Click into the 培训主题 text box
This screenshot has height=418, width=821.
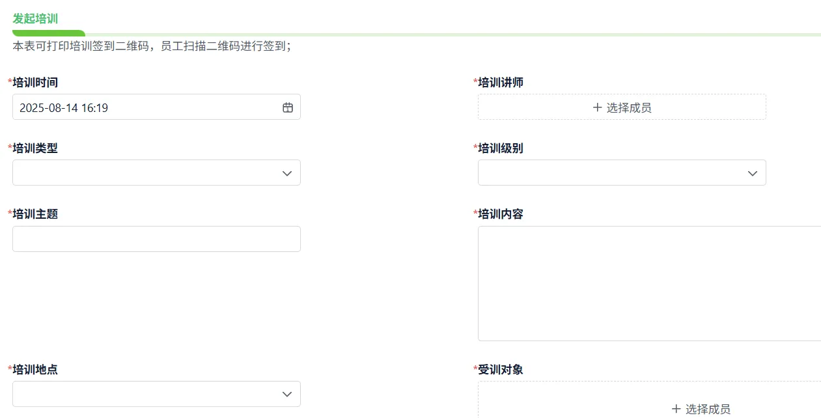pyautogui.click(x=156, y=239)
